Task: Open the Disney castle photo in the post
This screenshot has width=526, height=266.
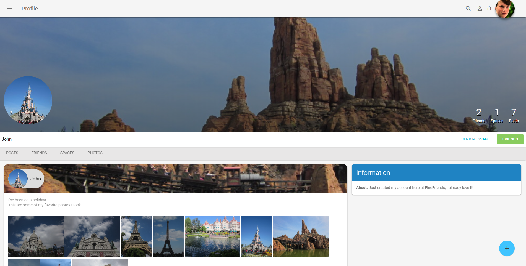Action: pyautogui.click(x=257, y=237)
